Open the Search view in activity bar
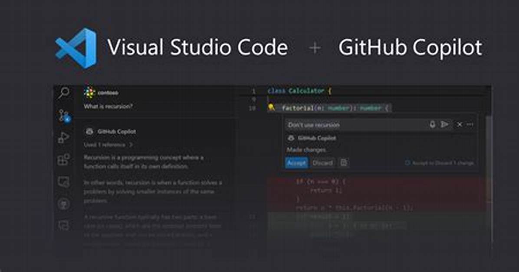The image size is (519, 272). [x=63, y=93]
